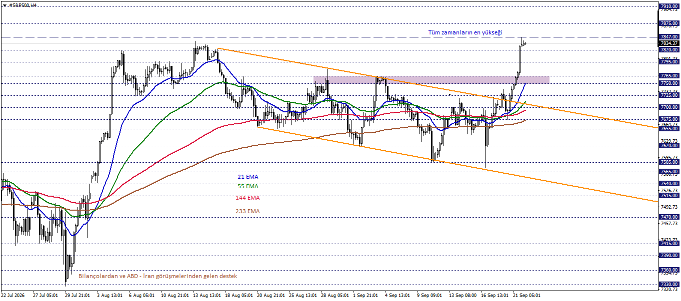
Task: Select the '21 EMA' text label
Action: [248, 177]
